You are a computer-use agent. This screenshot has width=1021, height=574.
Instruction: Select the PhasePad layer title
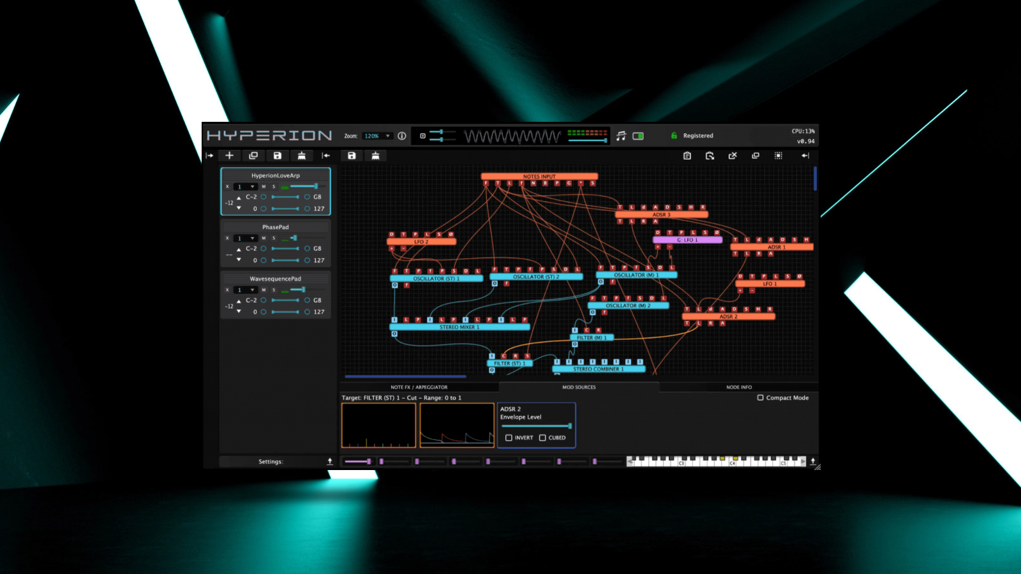pos(276,227)
